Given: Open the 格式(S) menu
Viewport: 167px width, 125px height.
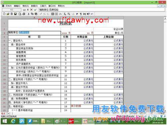Looking at the screenshot, I should [x=26, y=6].
